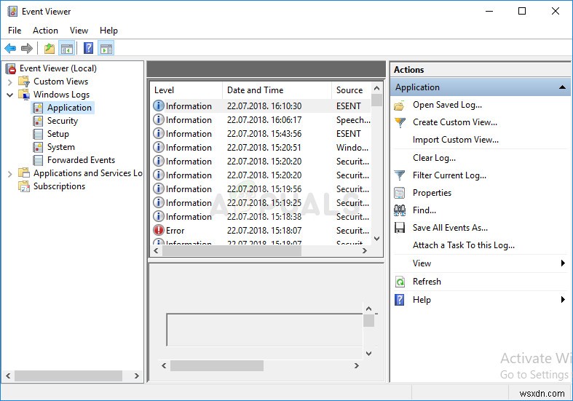Click the Clear Log... action
Image resolution: width=573 pixels, height=401 pixels.
pyautogui.click(x=434, y=158)
